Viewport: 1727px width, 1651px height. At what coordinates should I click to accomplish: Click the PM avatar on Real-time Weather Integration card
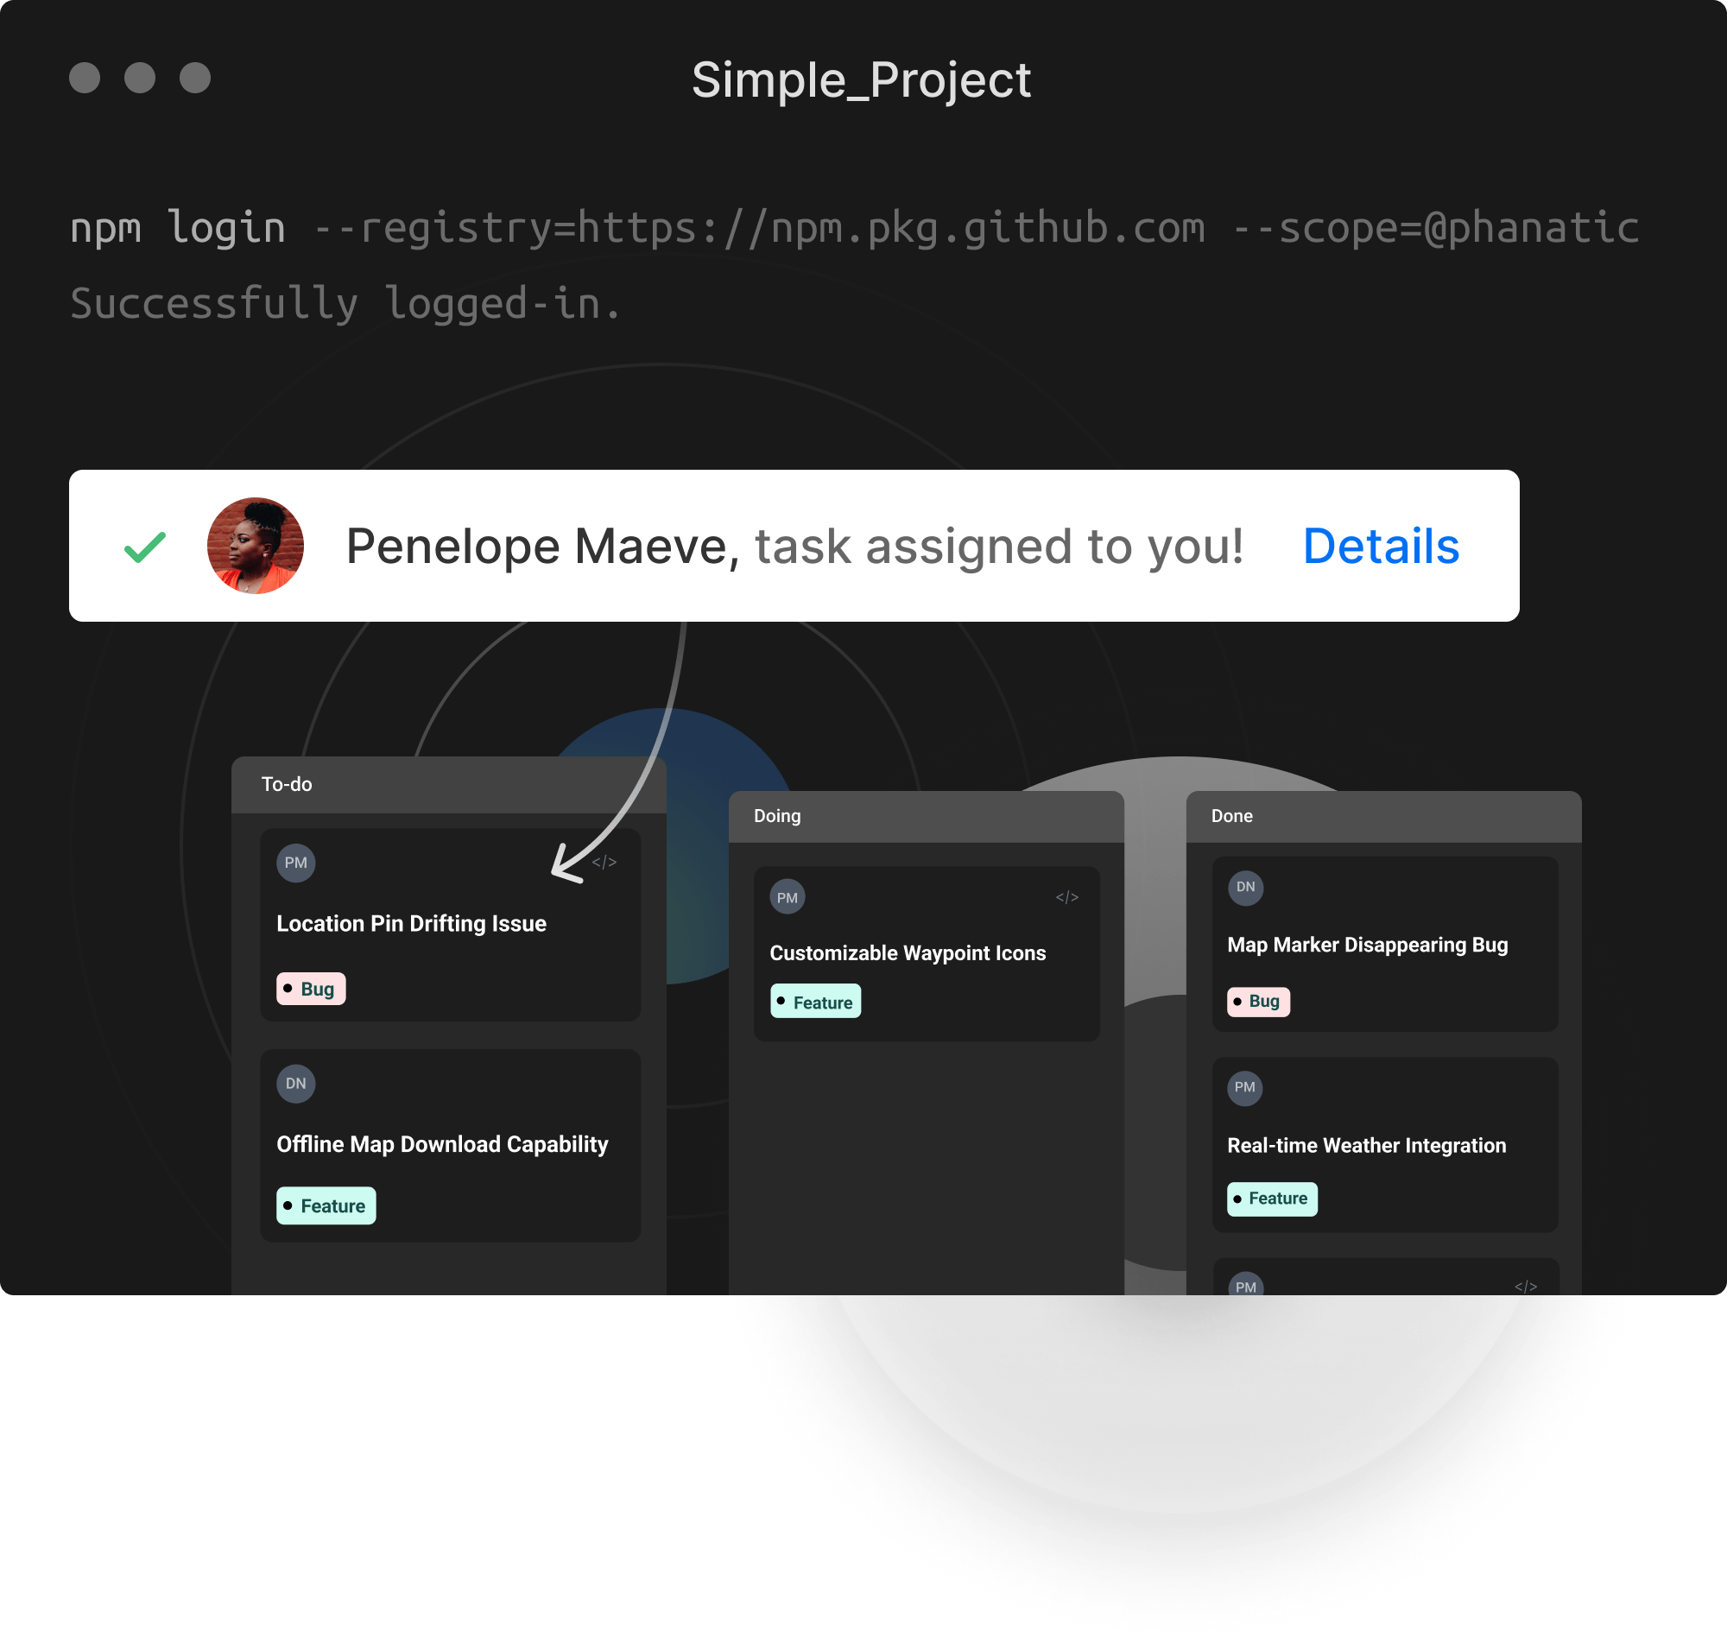point(1244,1088)
